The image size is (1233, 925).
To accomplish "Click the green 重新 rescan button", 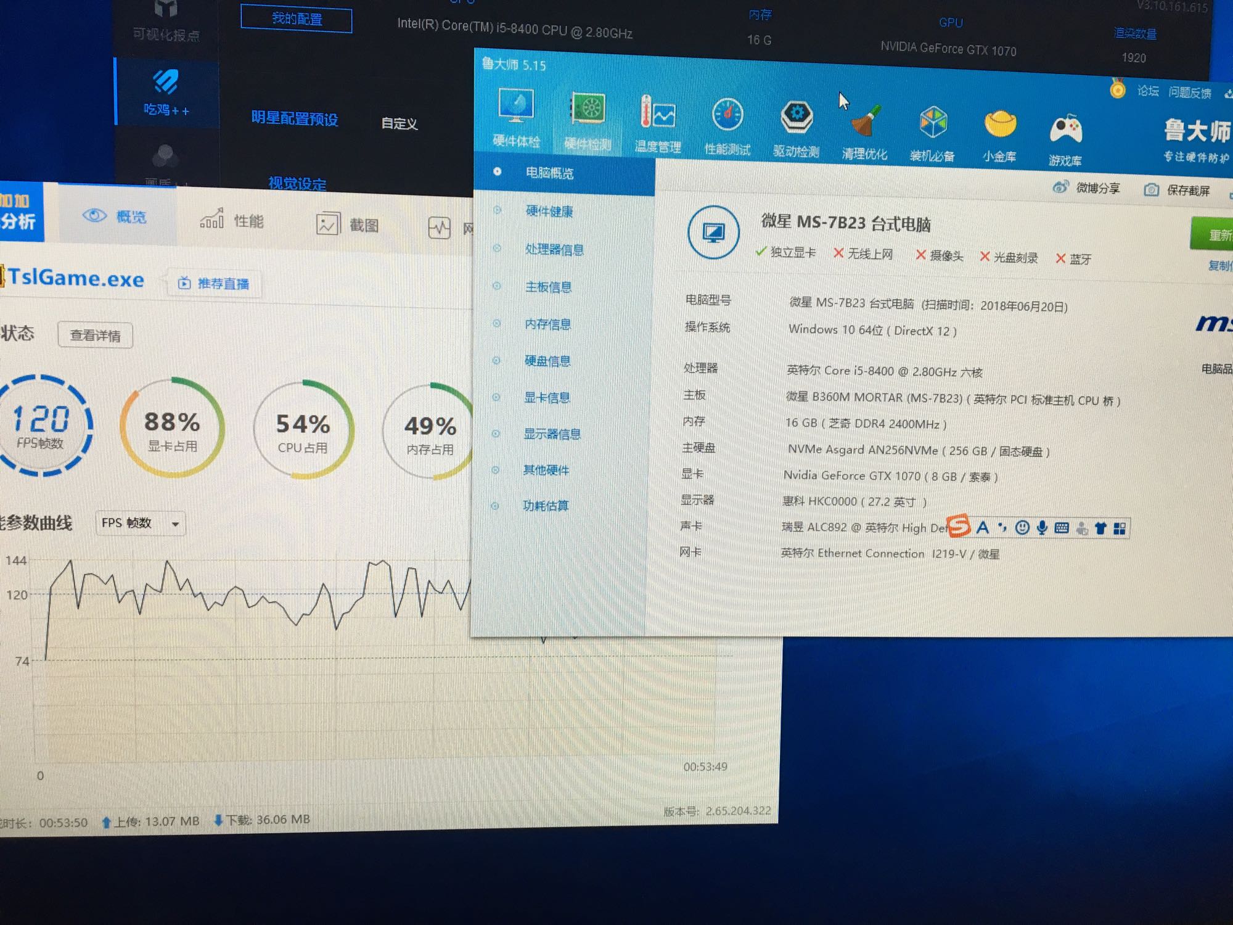I will point(1212,234).
